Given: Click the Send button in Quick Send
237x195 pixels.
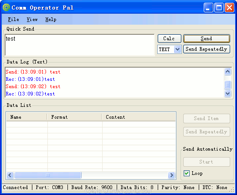Looking at the screenshot, I should coord(206,38).
